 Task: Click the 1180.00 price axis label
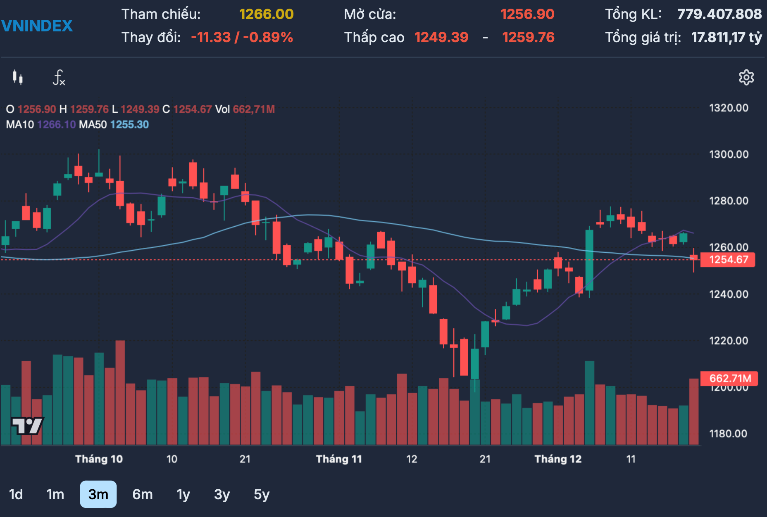tap(729, 434)
